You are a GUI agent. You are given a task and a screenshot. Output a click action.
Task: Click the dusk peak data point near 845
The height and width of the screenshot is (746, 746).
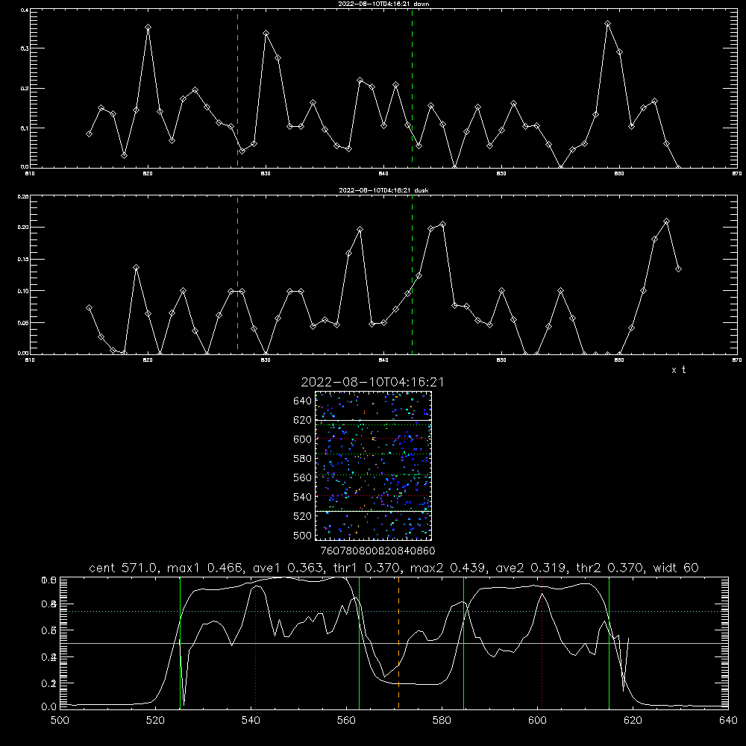[443, 224]
